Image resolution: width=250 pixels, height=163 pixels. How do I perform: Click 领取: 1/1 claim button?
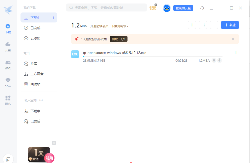(118, 39)
